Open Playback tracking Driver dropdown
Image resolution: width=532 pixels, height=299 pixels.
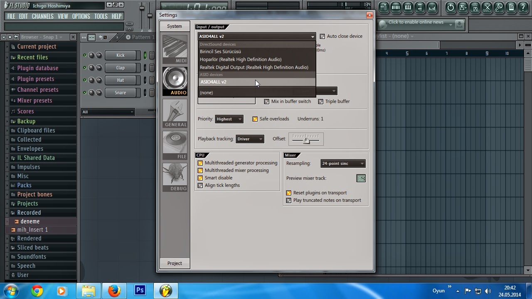pos(250,139)
